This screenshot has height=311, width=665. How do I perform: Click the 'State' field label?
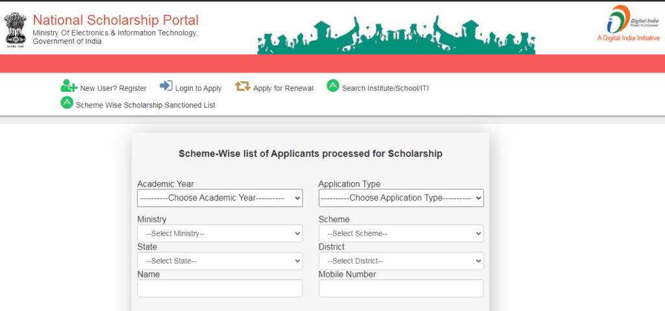(x=147, y=247)
